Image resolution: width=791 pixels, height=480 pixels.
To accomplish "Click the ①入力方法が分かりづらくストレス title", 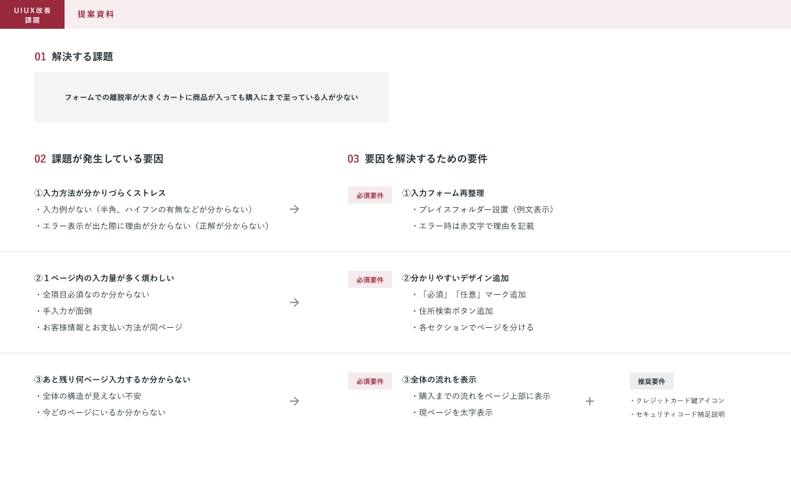I will coord(100,193).
